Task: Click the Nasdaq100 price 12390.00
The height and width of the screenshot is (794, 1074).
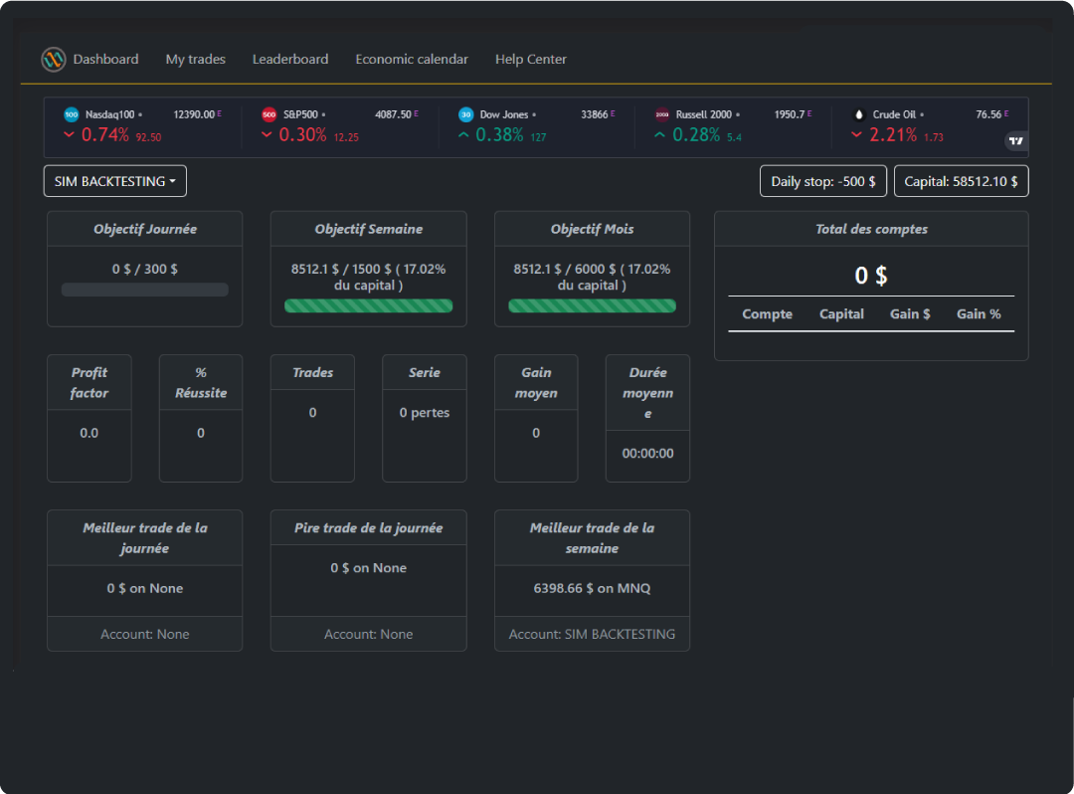Action: click(194, 114)
